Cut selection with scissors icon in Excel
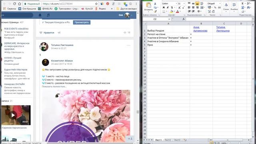This screenshot has height=144, width=256. [155, 4]
